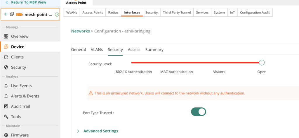Image resolution: width=299 pixels, height=138 pixels.
Task: Click the Firmware chip icon
Action: [6, 135]
